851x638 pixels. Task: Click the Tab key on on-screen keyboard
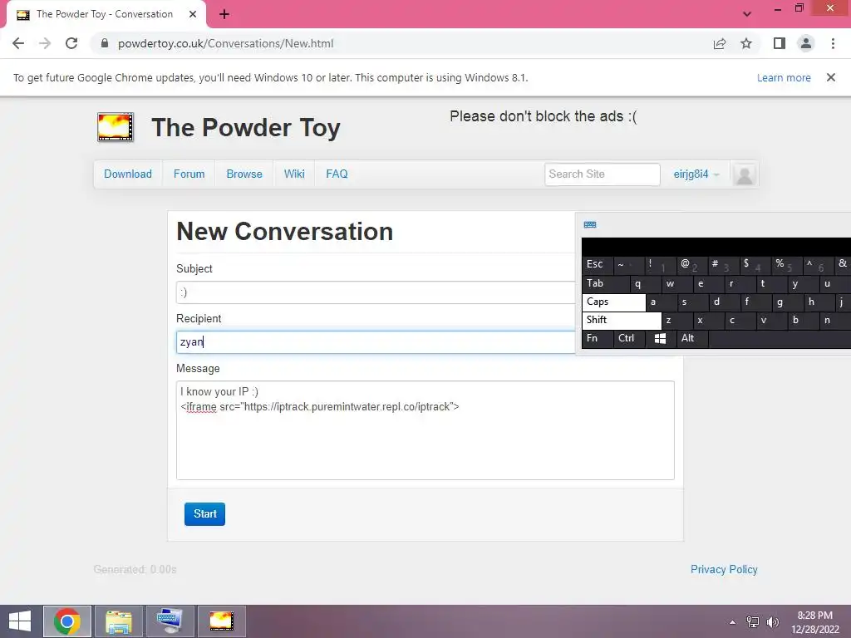pos(606,284)
